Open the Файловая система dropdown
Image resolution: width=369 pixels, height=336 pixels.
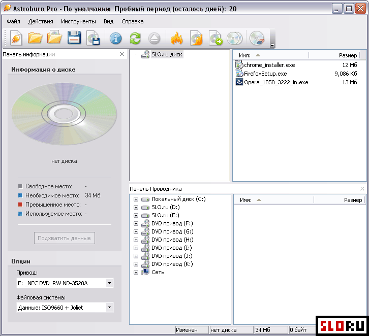(109, 308)
